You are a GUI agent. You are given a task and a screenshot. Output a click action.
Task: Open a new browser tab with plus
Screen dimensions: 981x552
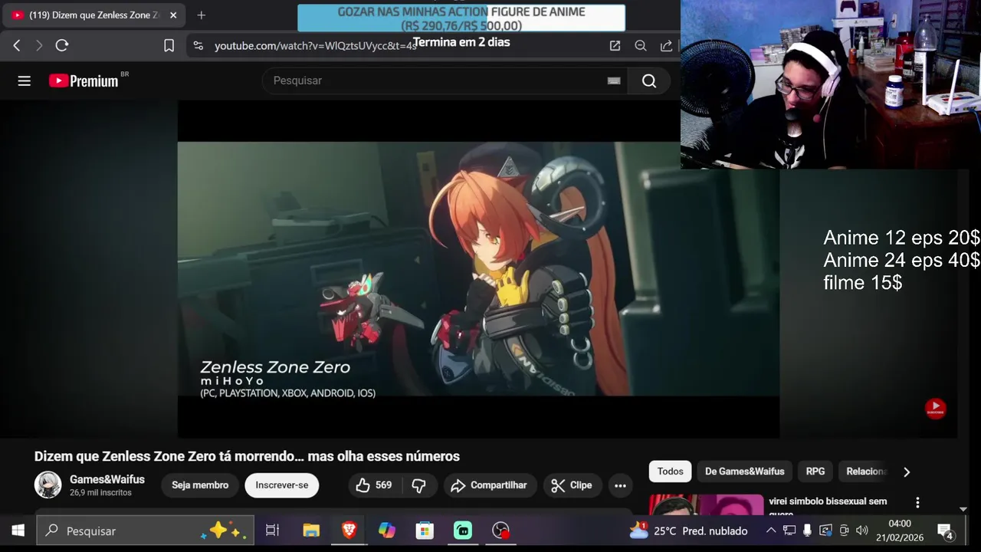tap(201, 15)
